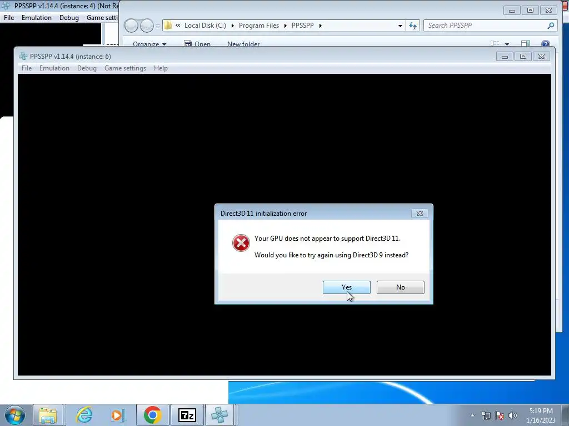Image resolution: width=569 pixels, height=426 pixels.
Task: Open Debug menu in PPSSPP instance 4
Action: pyautogui.click(x=69, y=18)
